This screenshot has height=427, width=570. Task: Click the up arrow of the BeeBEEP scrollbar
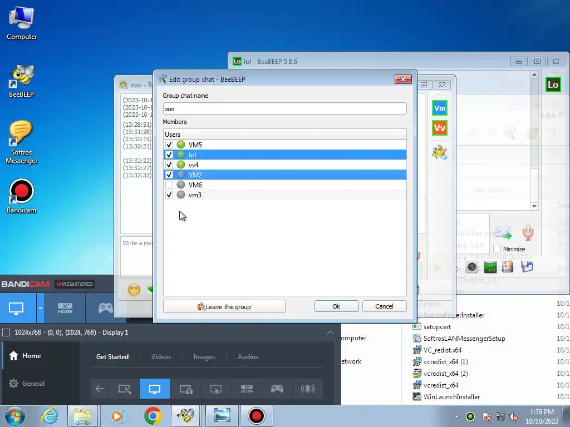click(534, 75)
